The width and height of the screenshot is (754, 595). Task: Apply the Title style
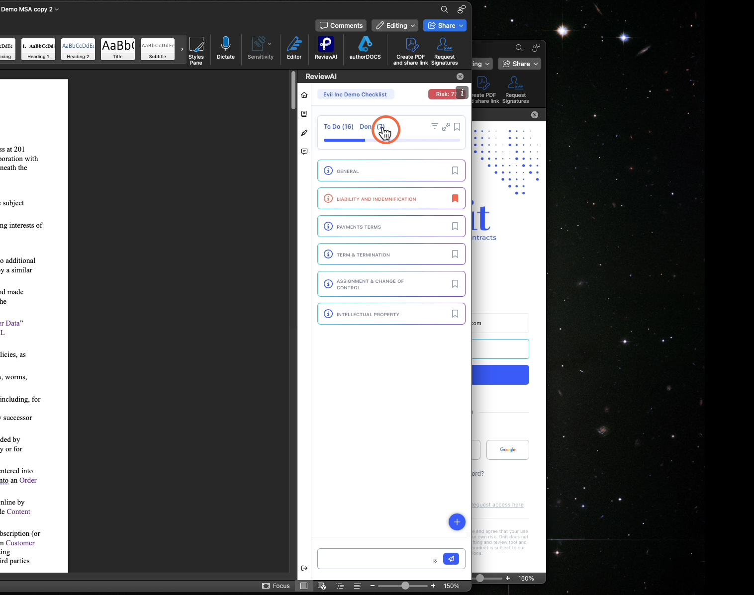[x=118, y=49]
